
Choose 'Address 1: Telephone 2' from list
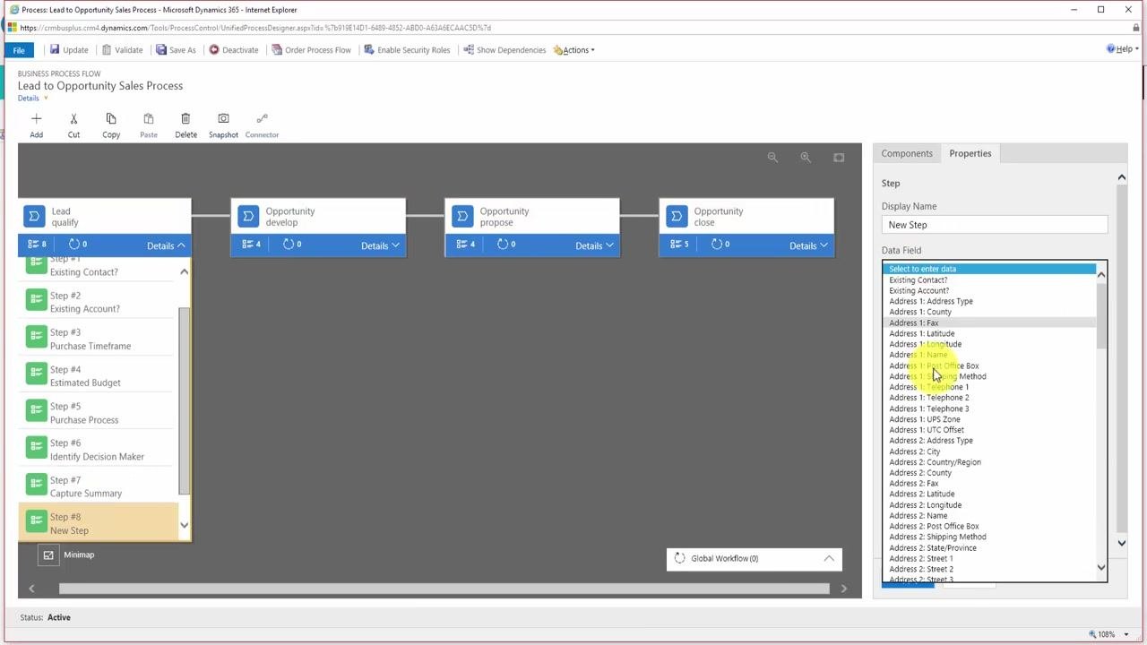point(988,398)
